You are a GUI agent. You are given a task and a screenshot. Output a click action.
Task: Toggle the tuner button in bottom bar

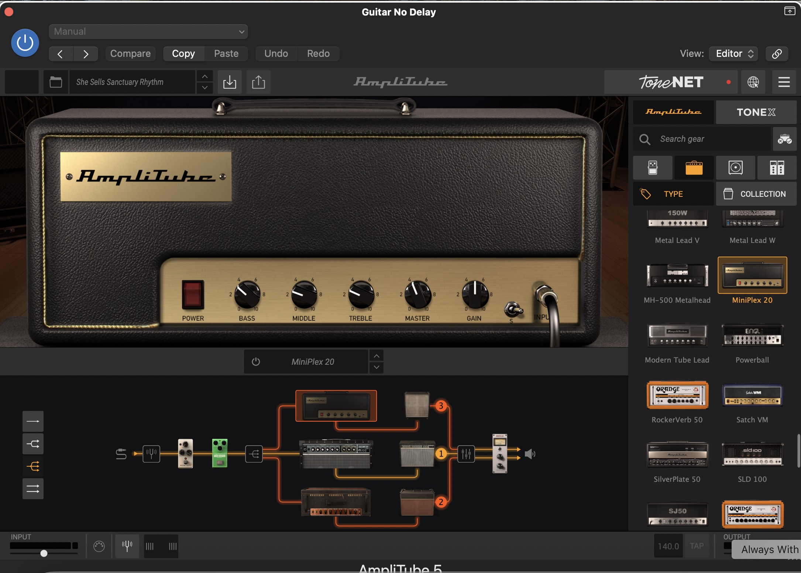tap(127, 546)
